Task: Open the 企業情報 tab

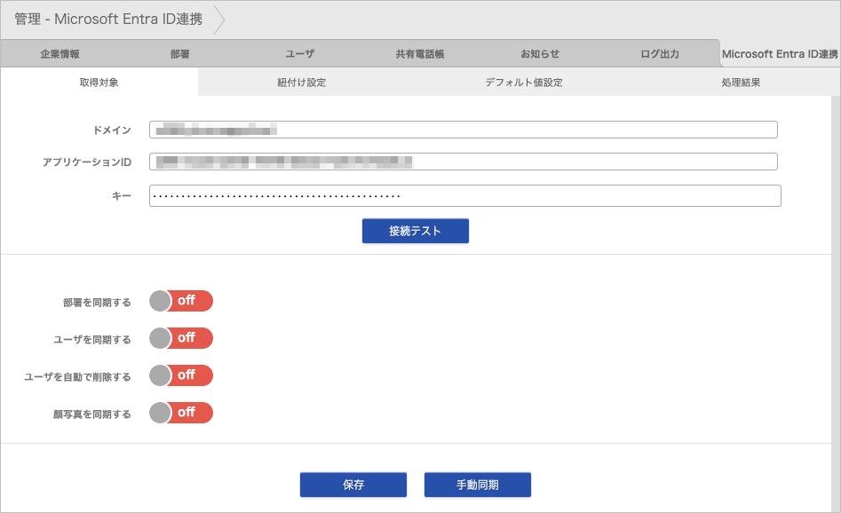Action: click(x=60, y=53)
